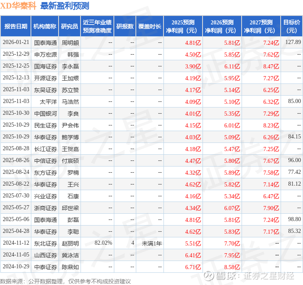This screenshot has width=303, height=285.
Task: Click the 8.47亿 2027 profit forecast
Action: 271,66
